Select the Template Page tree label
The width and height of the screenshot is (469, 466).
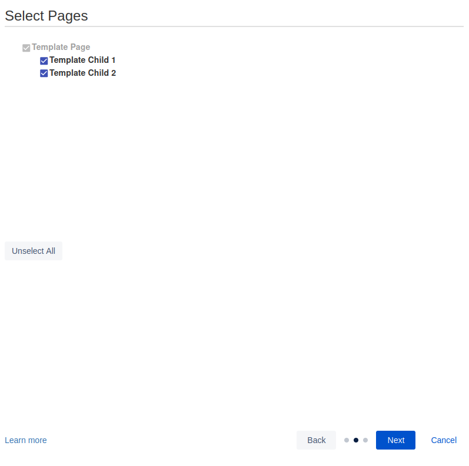coord(61,47)
